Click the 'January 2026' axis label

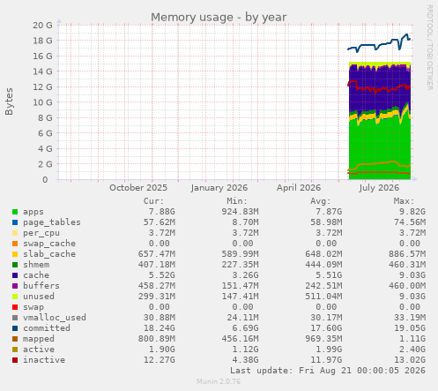[219, 188]
